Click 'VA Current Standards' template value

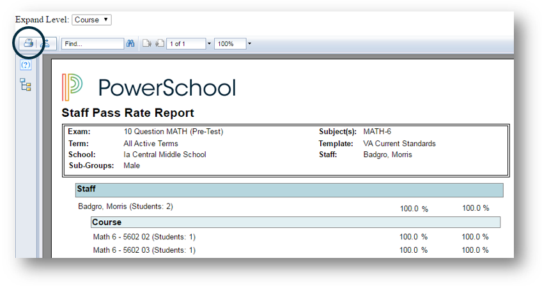tap(399, 144)
